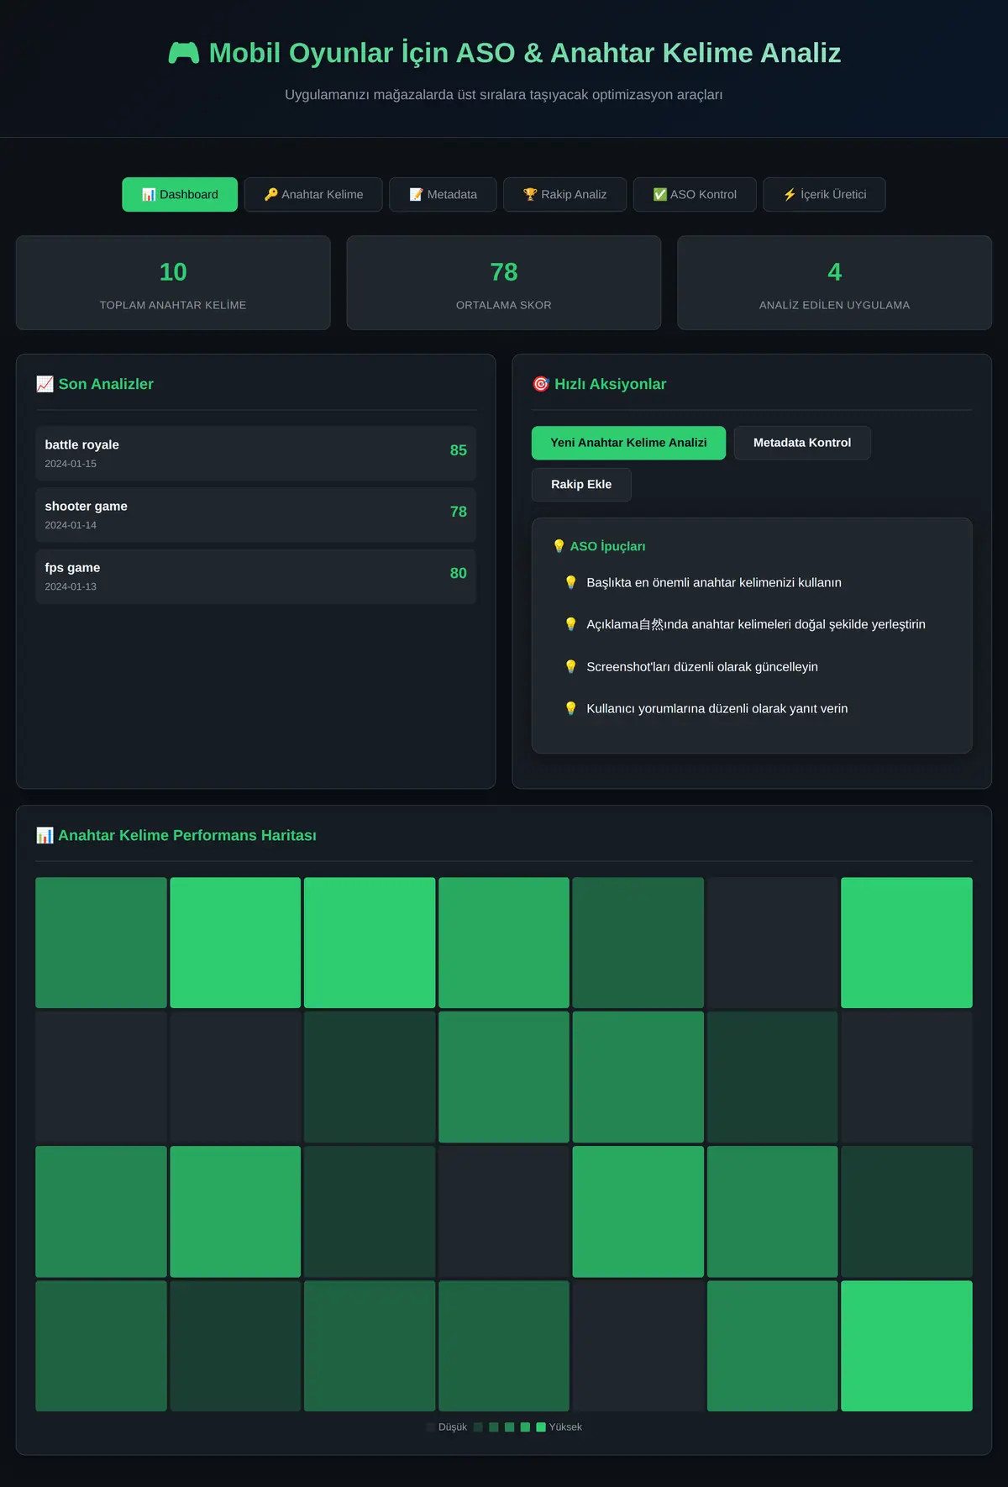
Task: Click the brightest legend swatch next to 'Yüksek'
Action: 541,1427
